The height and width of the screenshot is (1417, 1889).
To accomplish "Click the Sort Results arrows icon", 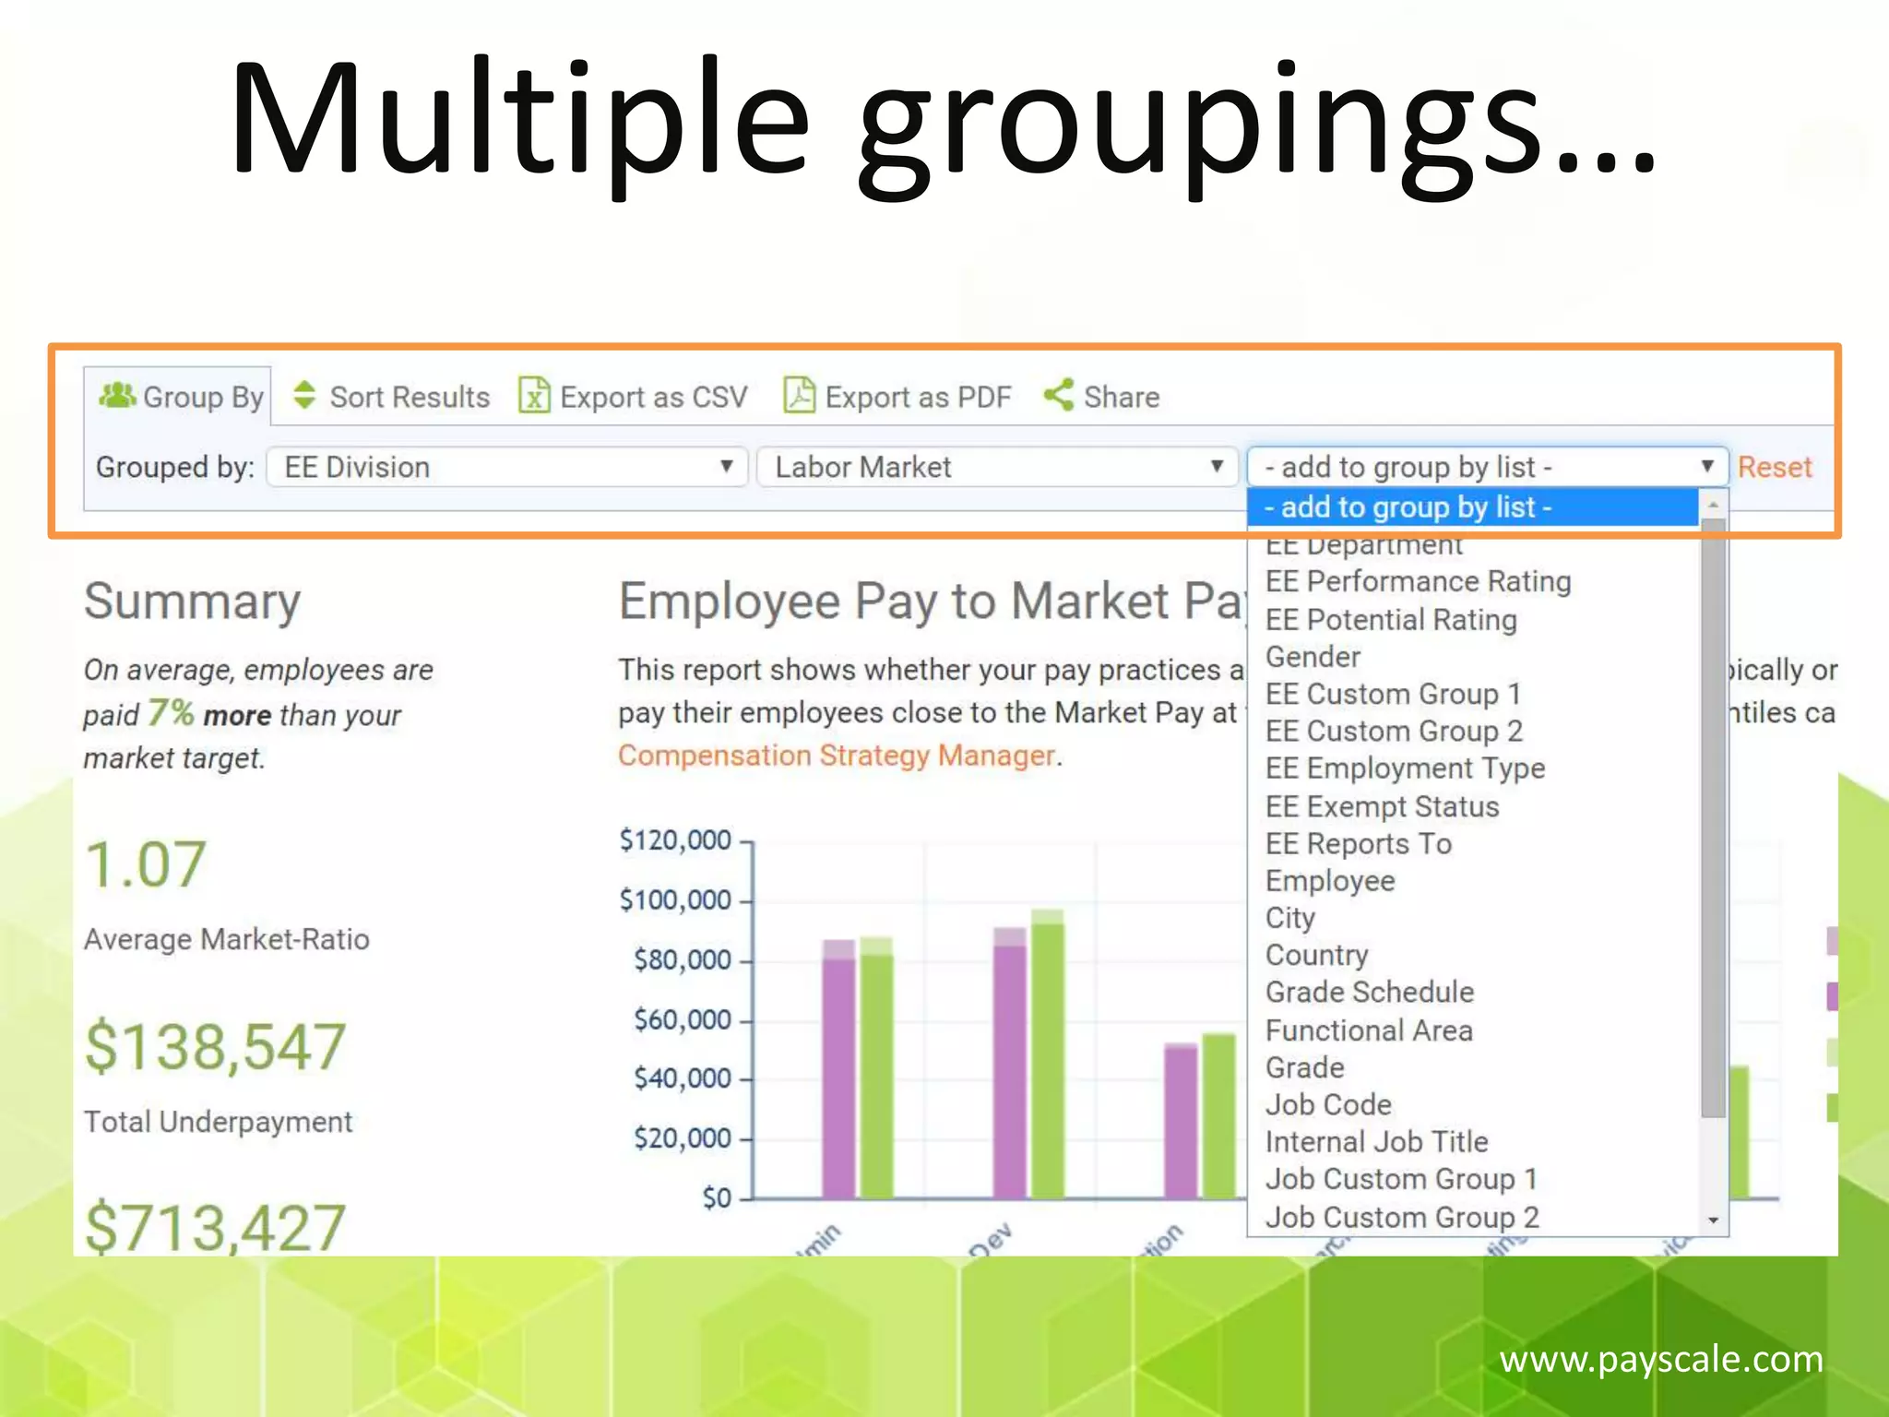I will click(304, 396).
